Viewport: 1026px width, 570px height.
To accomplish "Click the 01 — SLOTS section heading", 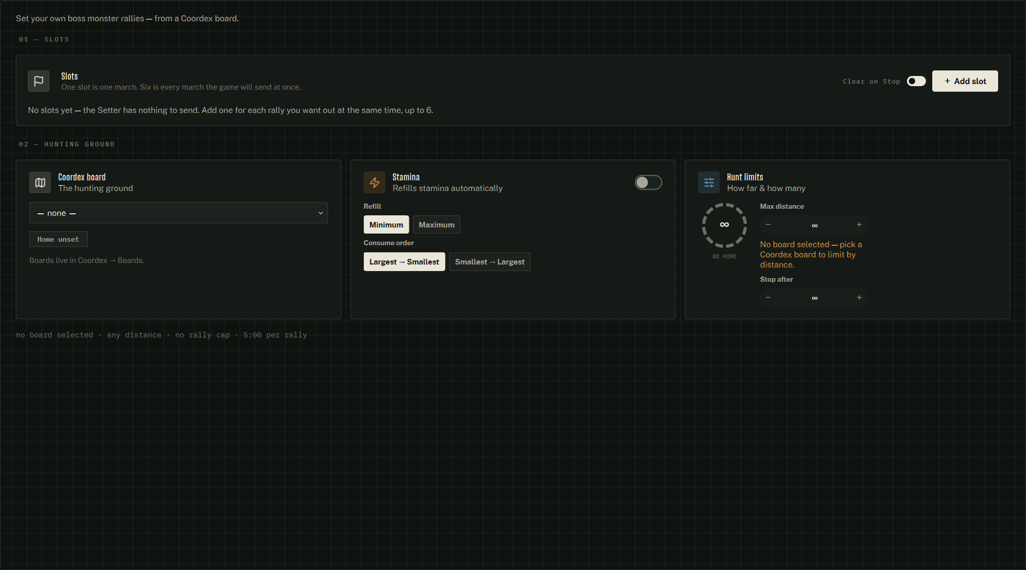I will click(44, 40).
